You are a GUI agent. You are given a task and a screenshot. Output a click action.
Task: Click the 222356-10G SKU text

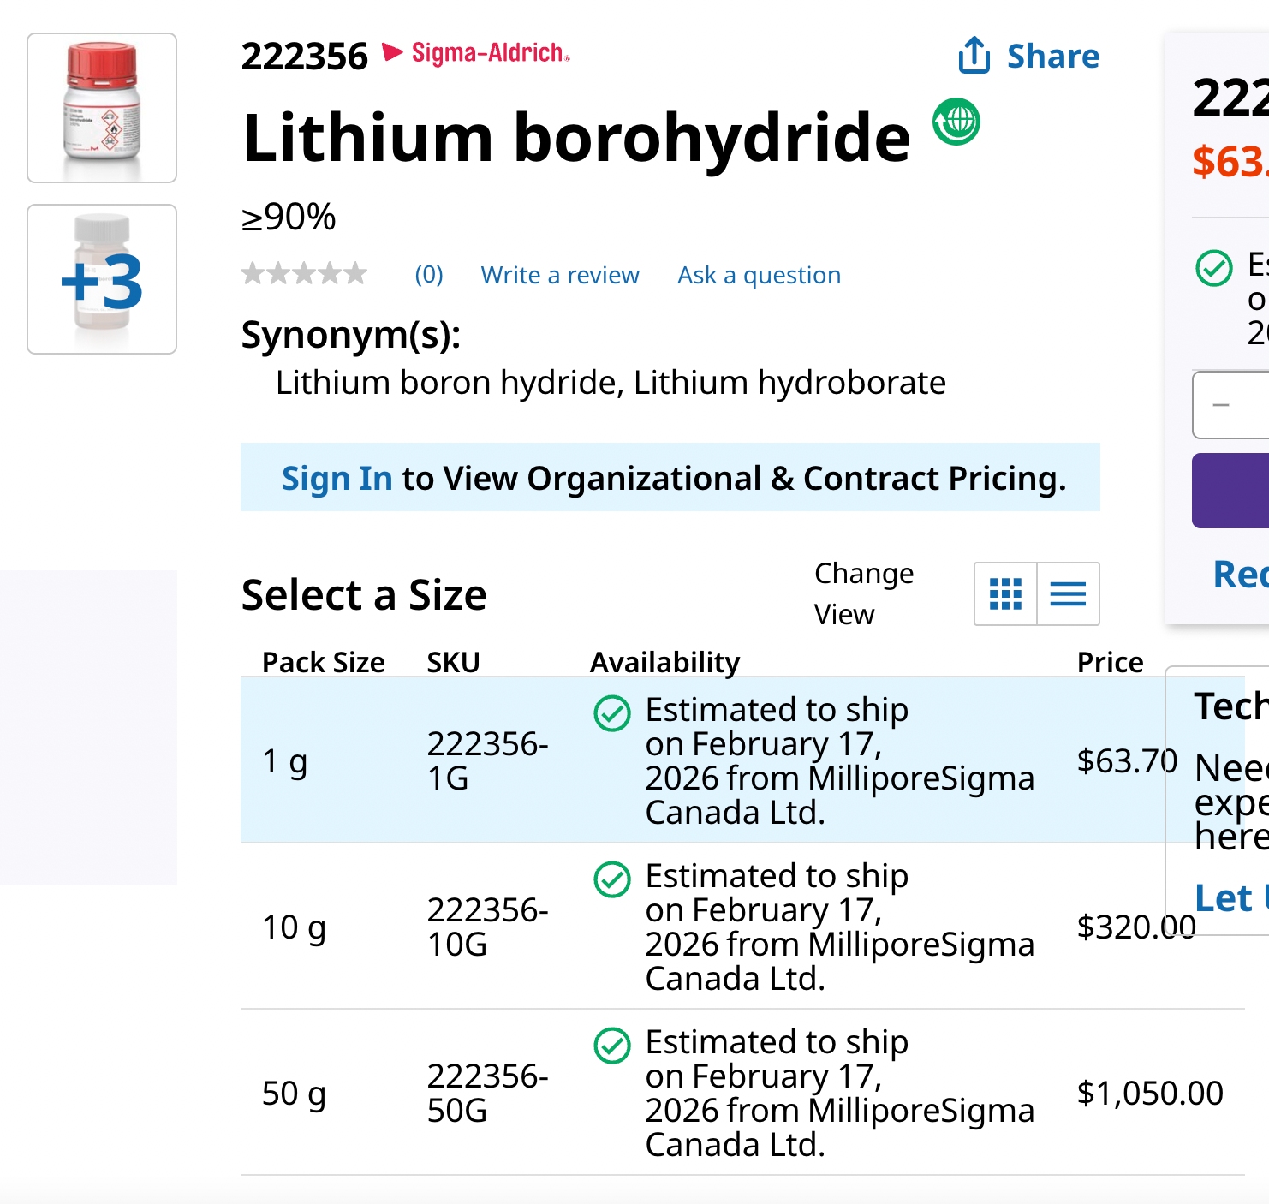[487, 927]
